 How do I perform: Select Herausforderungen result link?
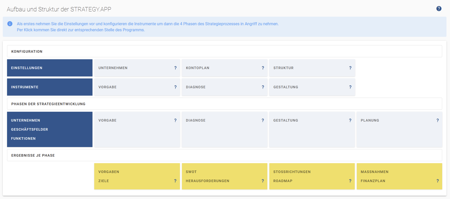[x=207, y=181]
